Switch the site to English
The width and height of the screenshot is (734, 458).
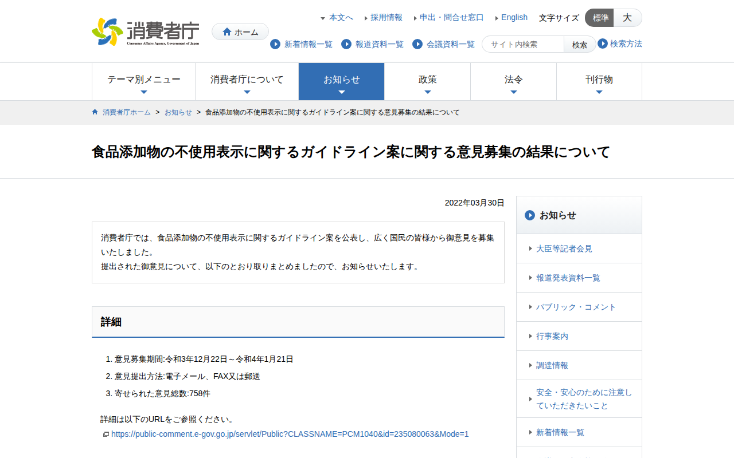[x=514, y=17]
